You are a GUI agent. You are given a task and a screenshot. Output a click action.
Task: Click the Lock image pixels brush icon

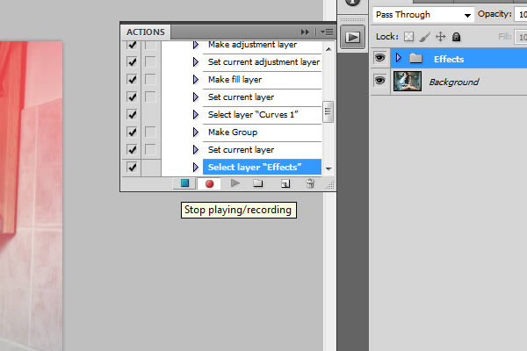pyautogui.click(x=423, y=37)
